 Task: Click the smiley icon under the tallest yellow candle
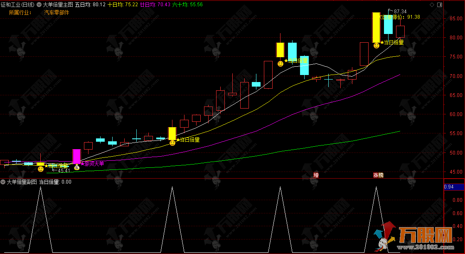pos(376,45)
